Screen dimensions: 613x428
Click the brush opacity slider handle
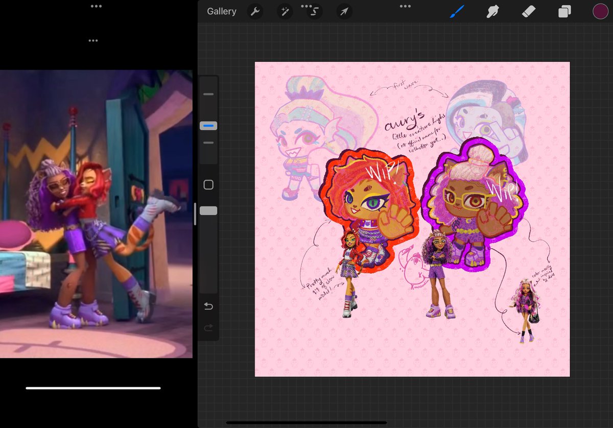[x=208, y=211]
